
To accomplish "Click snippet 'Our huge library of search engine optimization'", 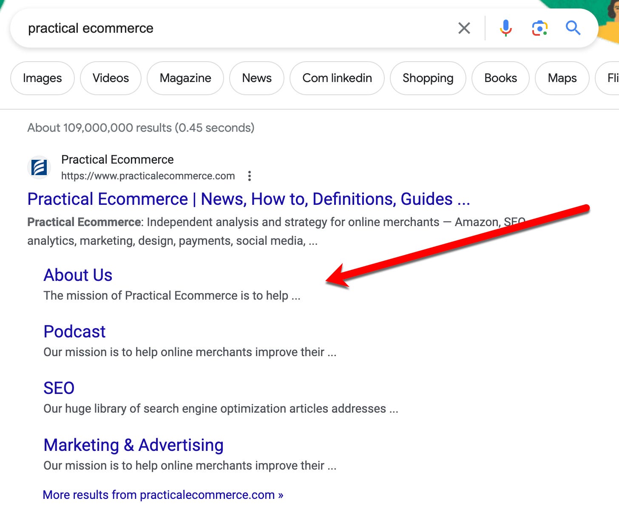I will 165,409.
